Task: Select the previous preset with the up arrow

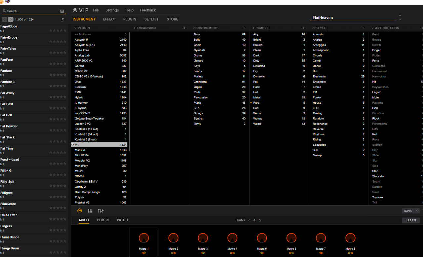Action: coord(400,15)
